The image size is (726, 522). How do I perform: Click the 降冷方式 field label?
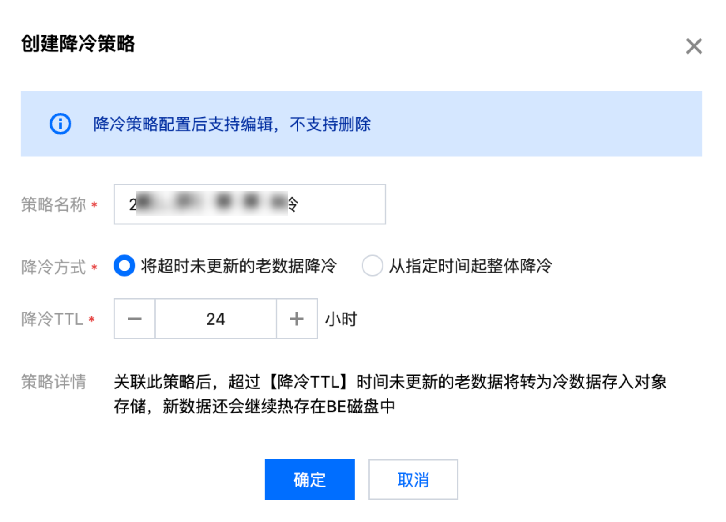pyautogui.click(x=54, y=267)
